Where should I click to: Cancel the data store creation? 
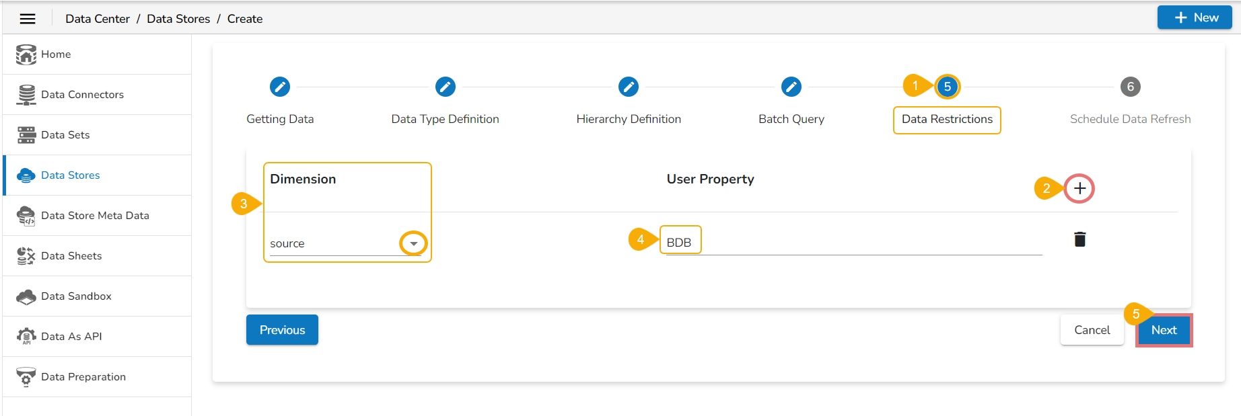coord(1092,330)
